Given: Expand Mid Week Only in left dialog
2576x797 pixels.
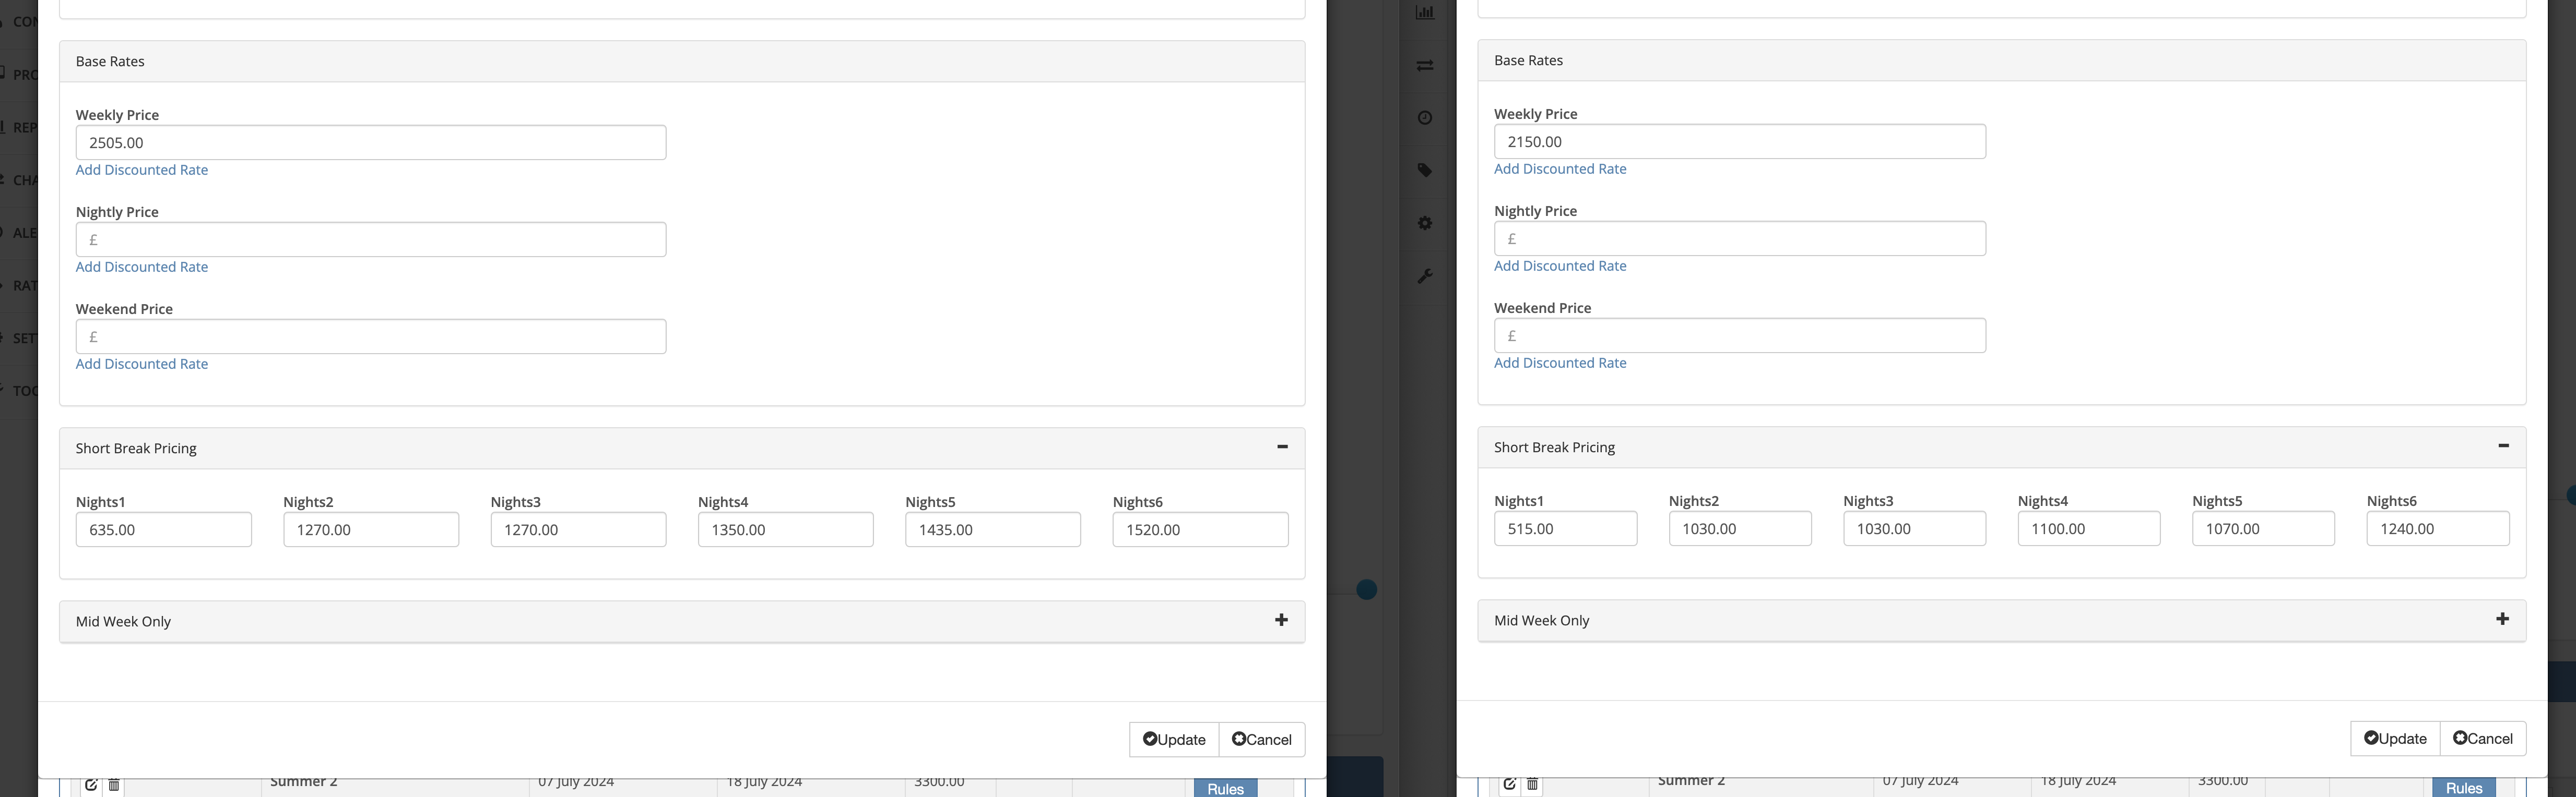Looking at the screenshot, I should click(1281, 620).
